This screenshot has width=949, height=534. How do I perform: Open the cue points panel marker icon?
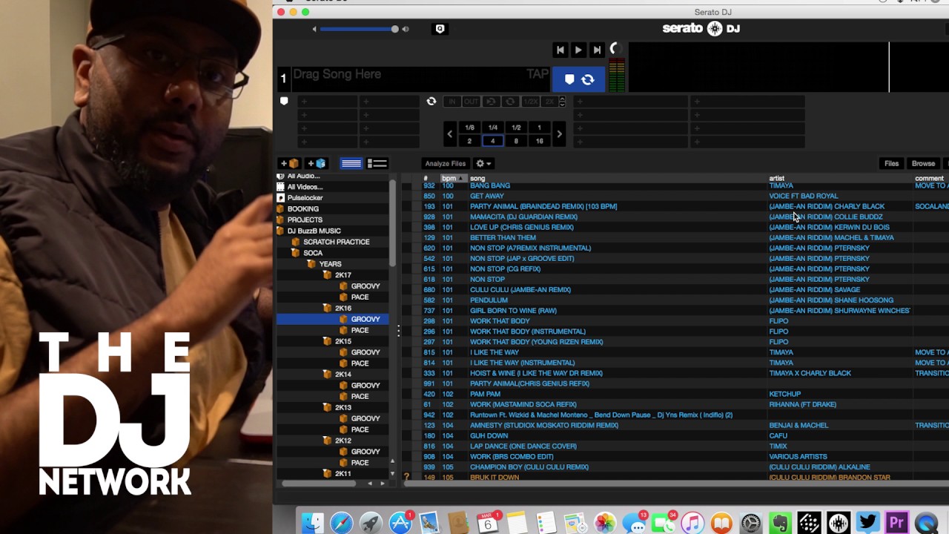click(284, 101)
